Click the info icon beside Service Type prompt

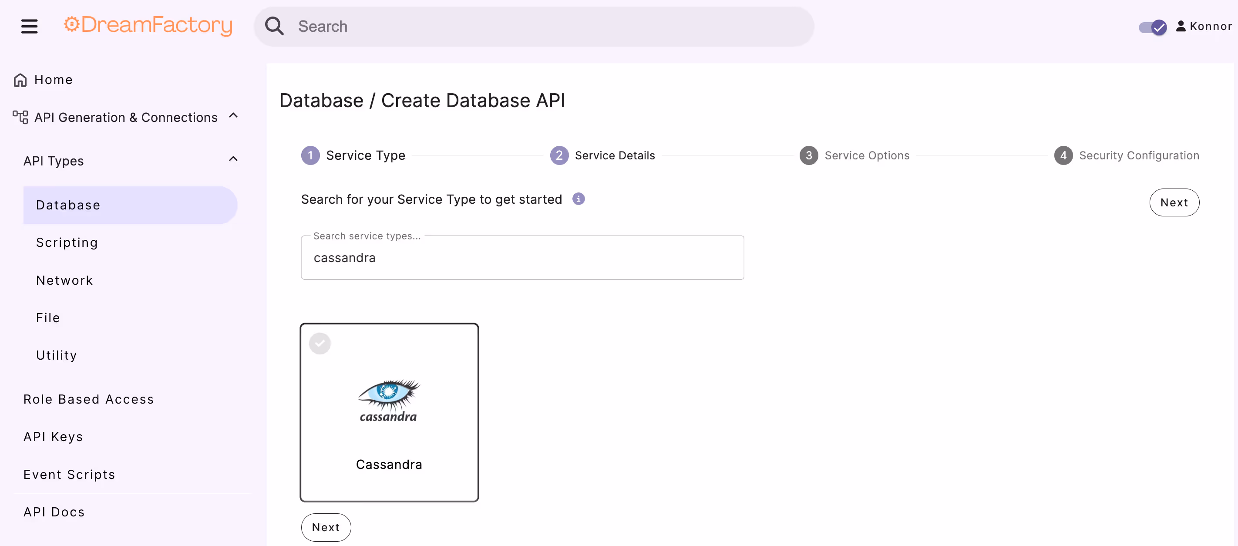point(579,199)
